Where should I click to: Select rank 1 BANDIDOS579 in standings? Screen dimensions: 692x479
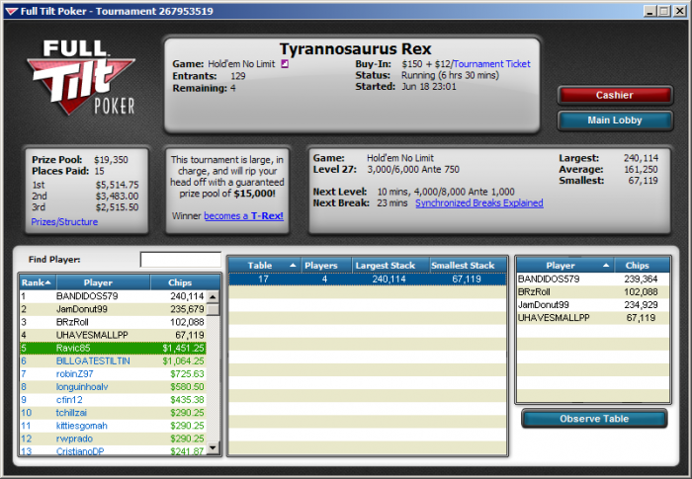pyautogui.click(x=113, y=296)
